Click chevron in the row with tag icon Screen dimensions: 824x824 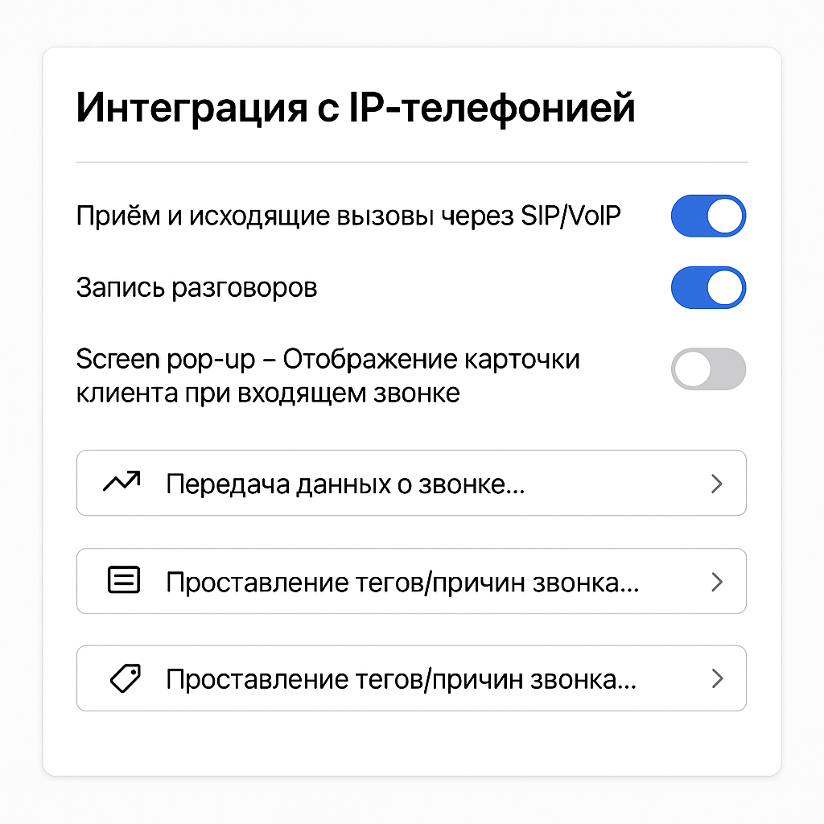point(717,678)
